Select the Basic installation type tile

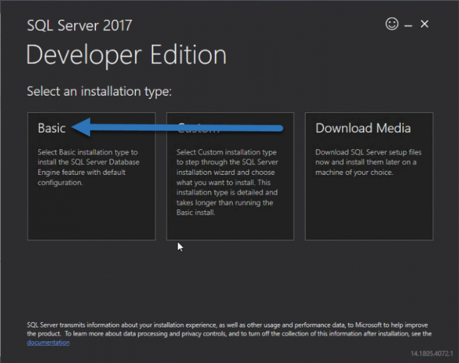(x=91, y=176)
